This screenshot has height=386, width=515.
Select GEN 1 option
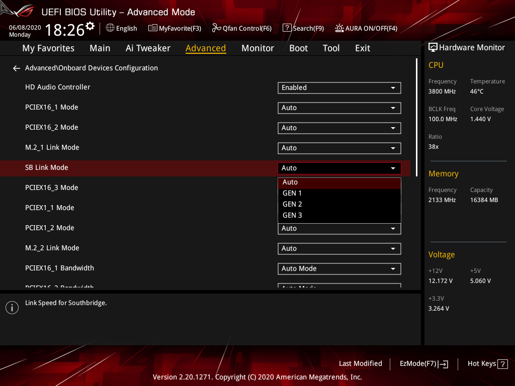pyautogui.click(x=339, y=194)
